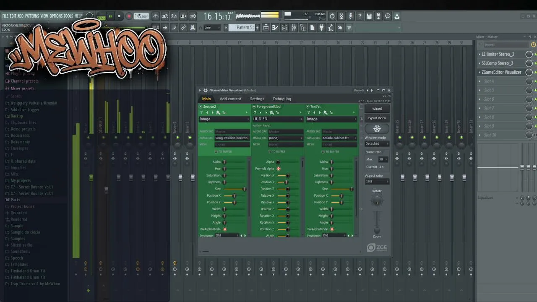This screenshot has height=302, width=537.
Task: Click the microphone recording icon in the top toolbar
Action: (351, 16)
